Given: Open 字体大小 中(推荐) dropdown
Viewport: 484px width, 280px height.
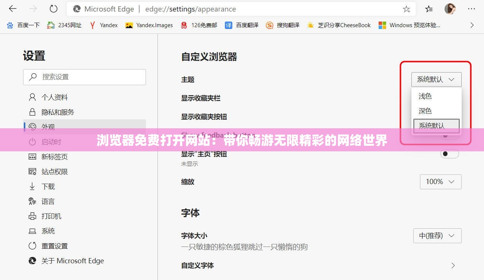Looking at the screenshot, I should (437, 236).
